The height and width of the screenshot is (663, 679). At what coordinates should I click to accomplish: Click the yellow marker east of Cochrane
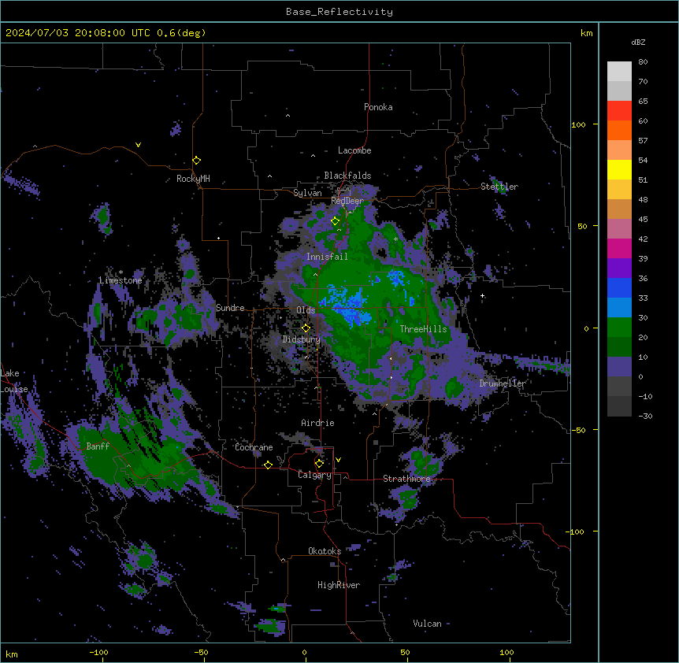pyautogui.click(x=268, y=465)
